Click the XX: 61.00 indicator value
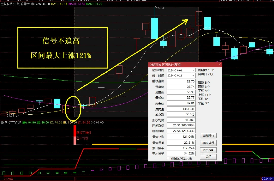Screen dimensions: 274x181 tap(97, 123)
